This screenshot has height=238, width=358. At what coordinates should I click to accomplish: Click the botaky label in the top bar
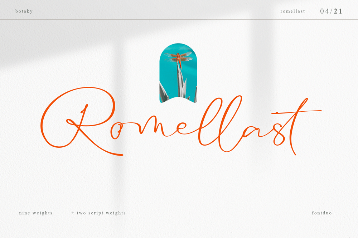click(24, 11)
